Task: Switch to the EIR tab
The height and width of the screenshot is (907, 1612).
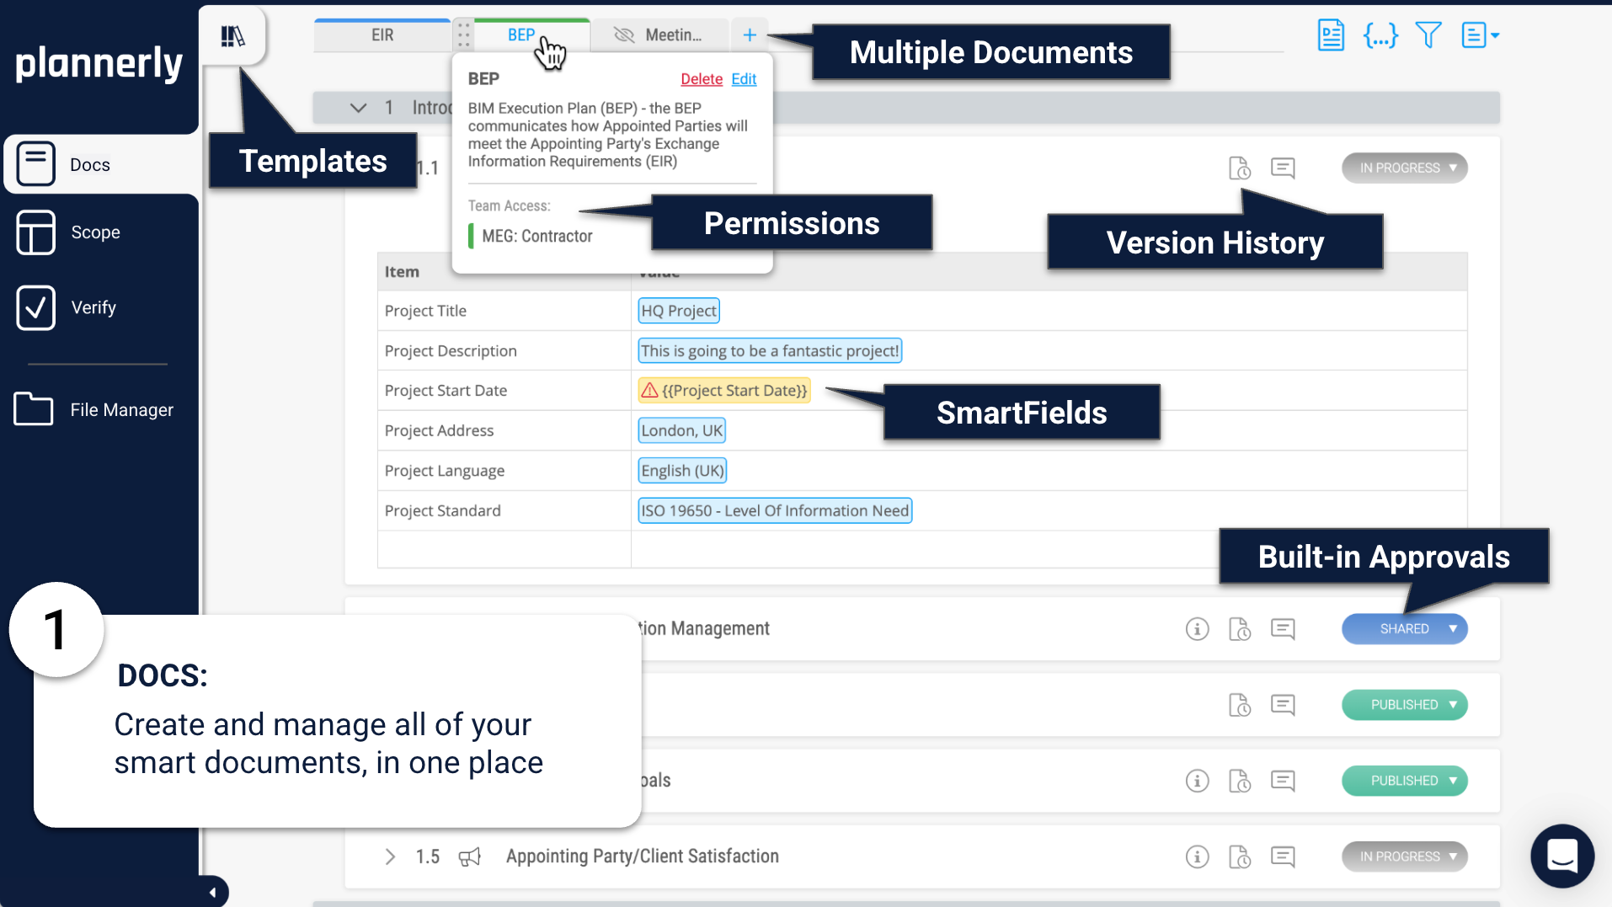Action: [x=382, y=35]
